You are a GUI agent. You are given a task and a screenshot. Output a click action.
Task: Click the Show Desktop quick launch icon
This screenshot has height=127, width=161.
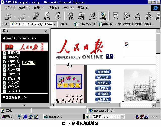pyautogui.click(x=36, y=117)
